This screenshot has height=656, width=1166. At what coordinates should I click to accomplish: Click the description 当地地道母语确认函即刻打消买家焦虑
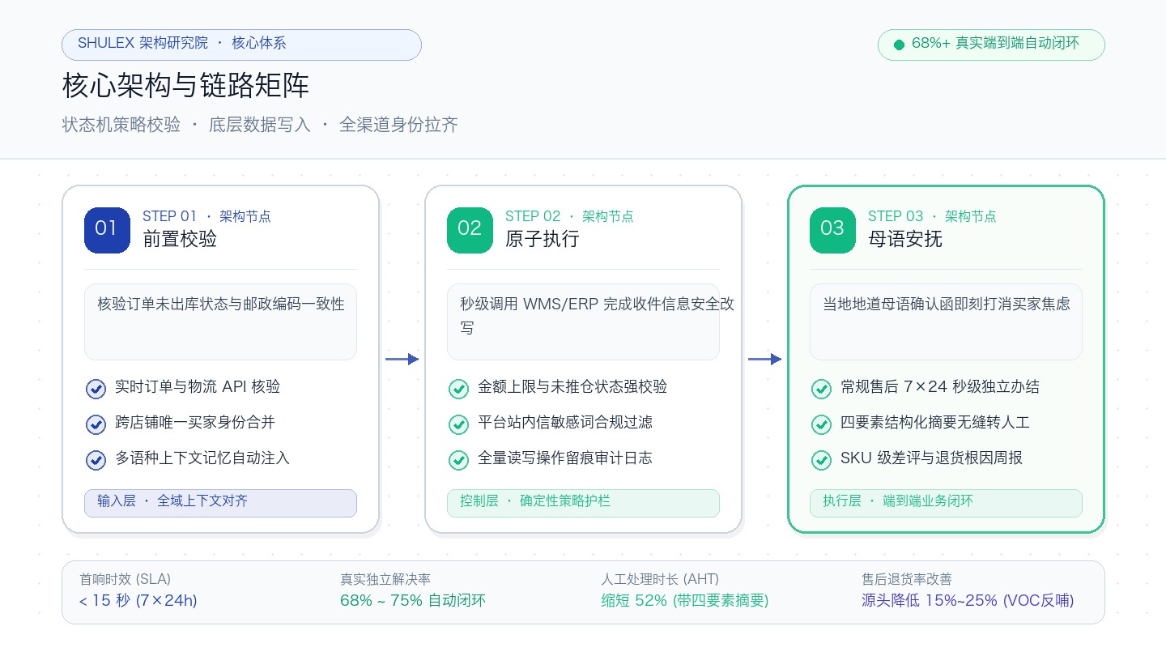[x=947, y=305]
